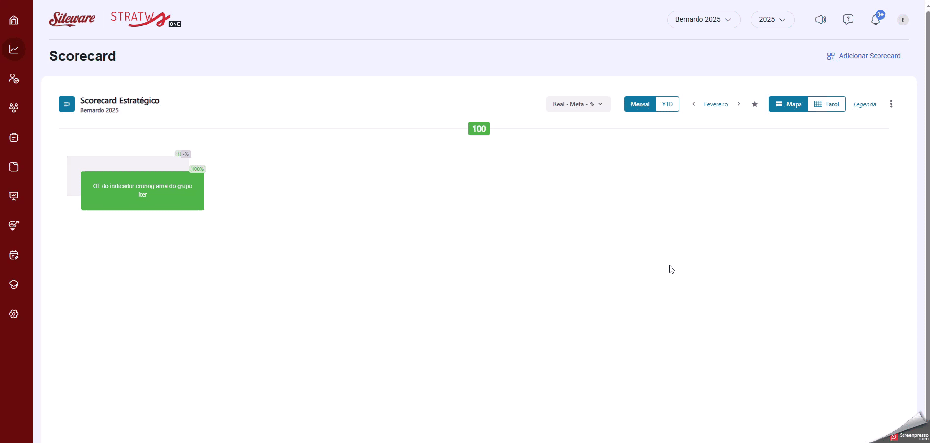Open the home icon in sidebar
The height and width of the screenshot is (443, 930).
tap(14, 20)
